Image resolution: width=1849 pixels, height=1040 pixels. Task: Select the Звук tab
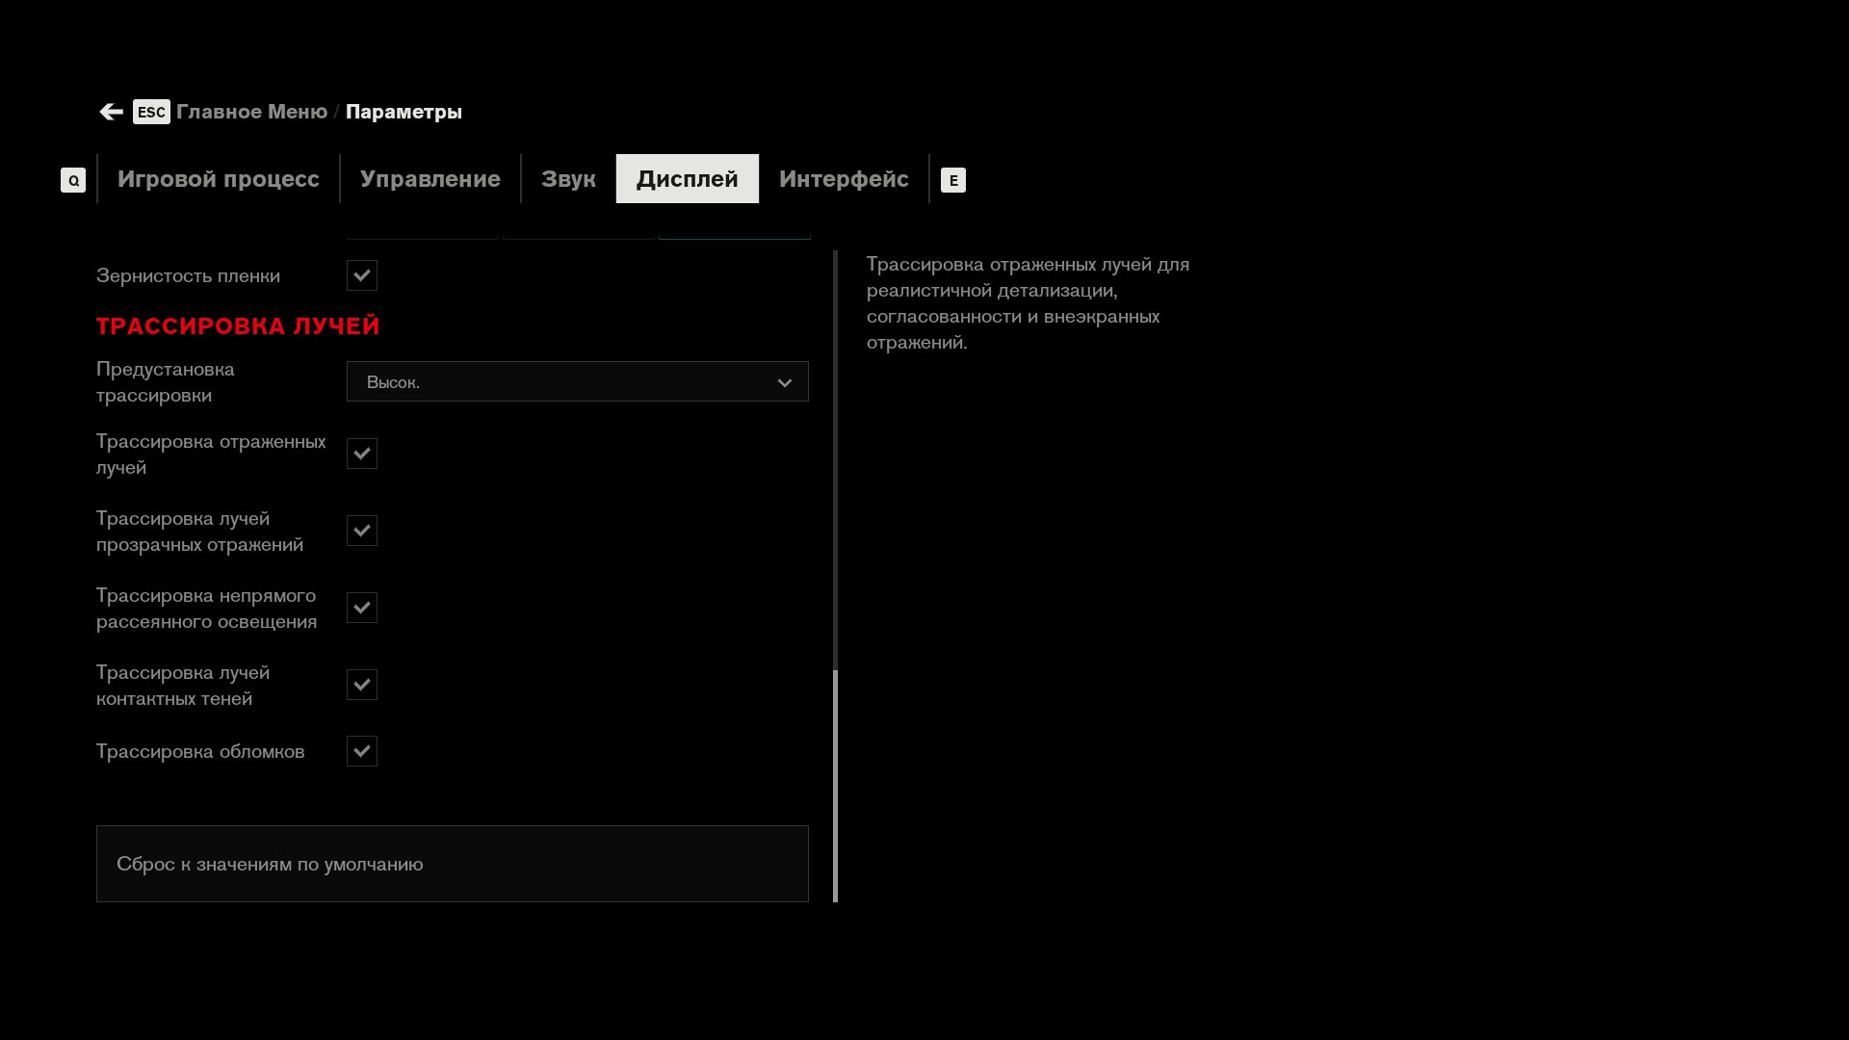click(568, 179)
